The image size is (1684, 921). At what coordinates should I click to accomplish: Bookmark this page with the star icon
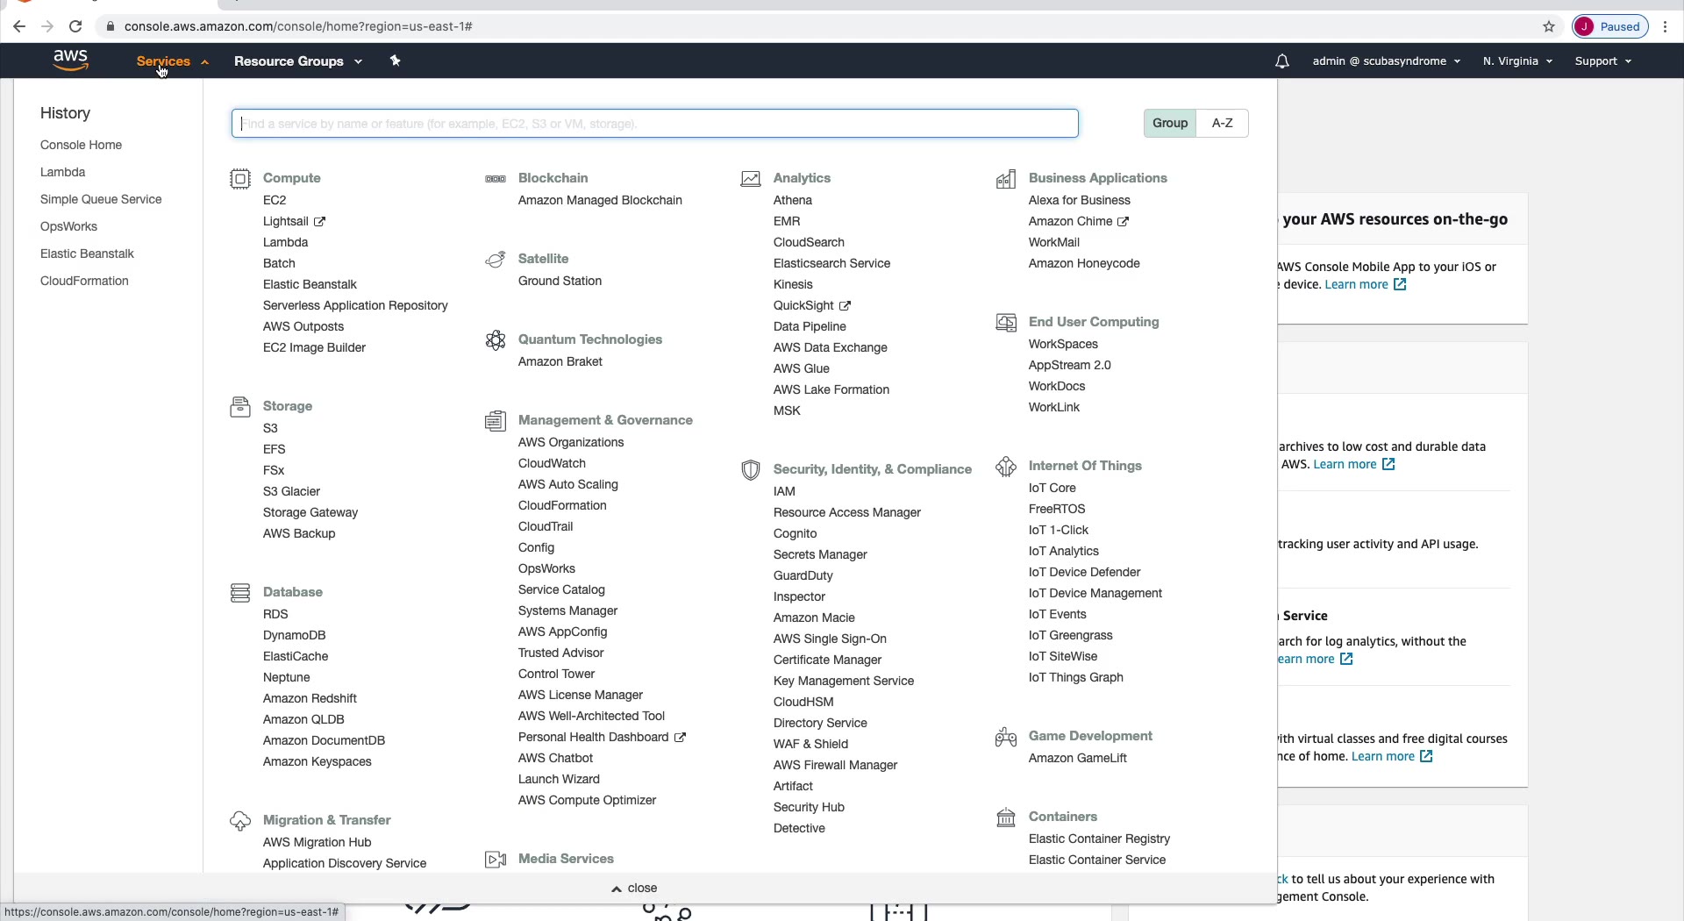point(1549,26)
